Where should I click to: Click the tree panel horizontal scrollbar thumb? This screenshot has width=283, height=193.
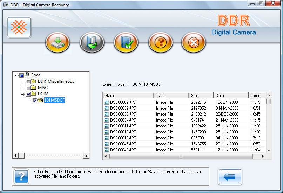[x=21, y=156]
